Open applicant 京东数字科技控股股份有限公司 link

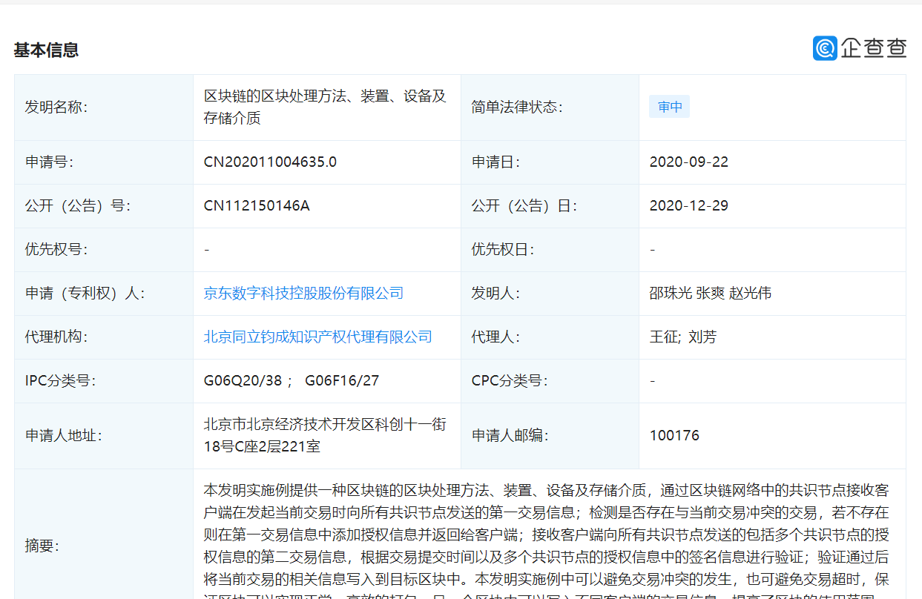(x=303, y=294)
